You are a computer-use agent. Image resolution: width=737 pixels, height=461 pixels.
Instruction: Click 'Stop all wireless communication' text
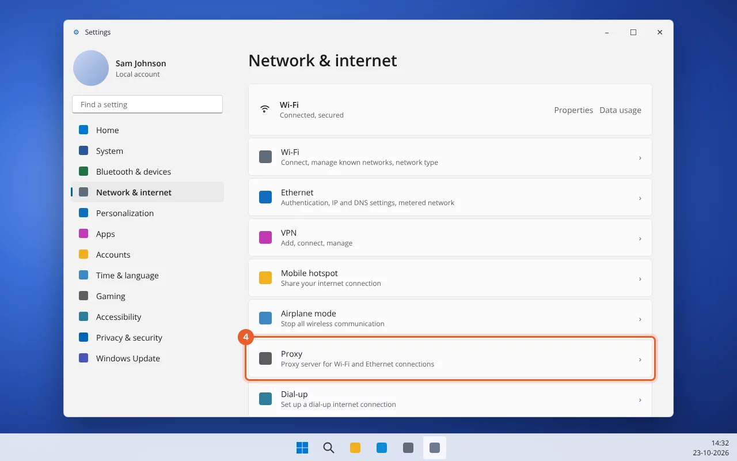click(x=333, y=324)
